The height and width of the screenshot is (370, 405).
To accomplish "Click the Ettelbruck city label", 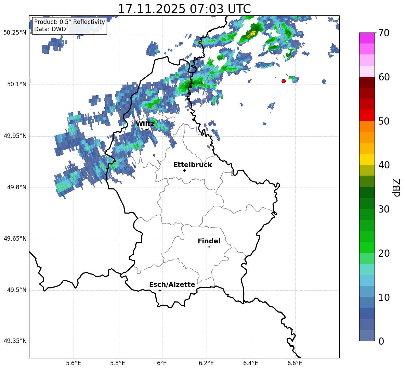I will pos(193,165).
